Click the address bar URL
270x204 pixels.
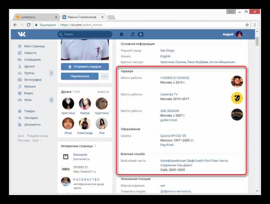pos(81,25)
